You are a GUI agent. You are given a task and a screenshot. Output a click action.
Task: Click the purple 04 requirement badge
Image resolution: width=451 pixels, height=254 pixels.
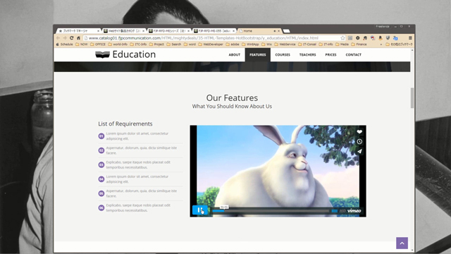[101, 179]
